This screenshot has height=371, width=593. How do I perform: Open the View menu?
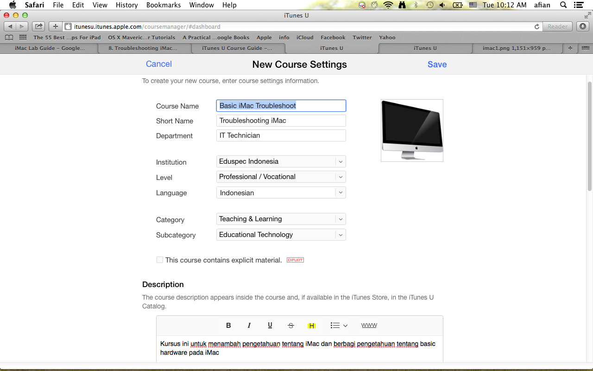pos(100,5)
